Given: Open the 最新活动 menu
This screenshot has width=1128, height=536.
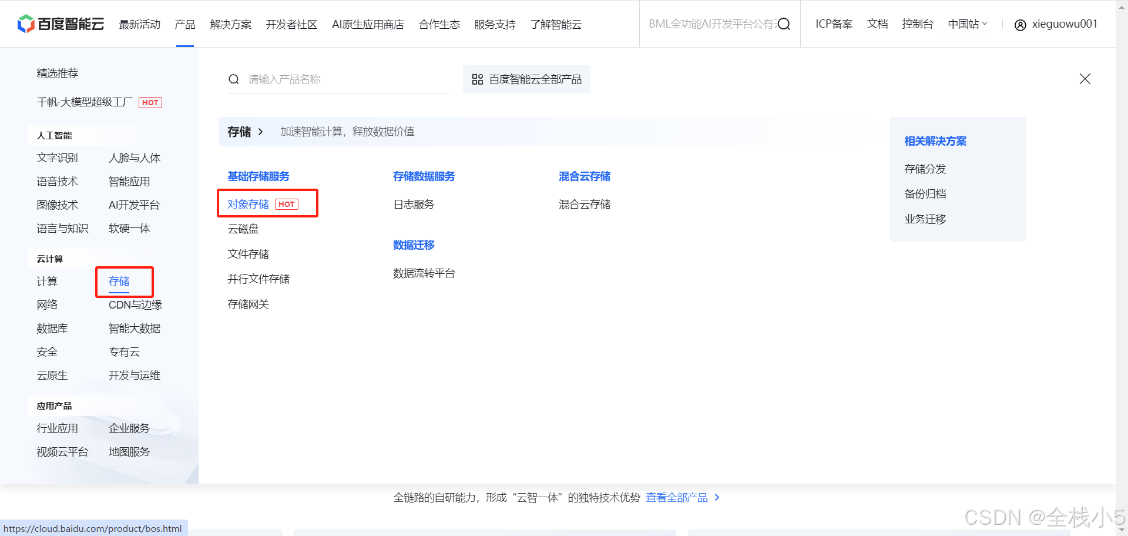Looking at the screenshot, I should 140,25.
